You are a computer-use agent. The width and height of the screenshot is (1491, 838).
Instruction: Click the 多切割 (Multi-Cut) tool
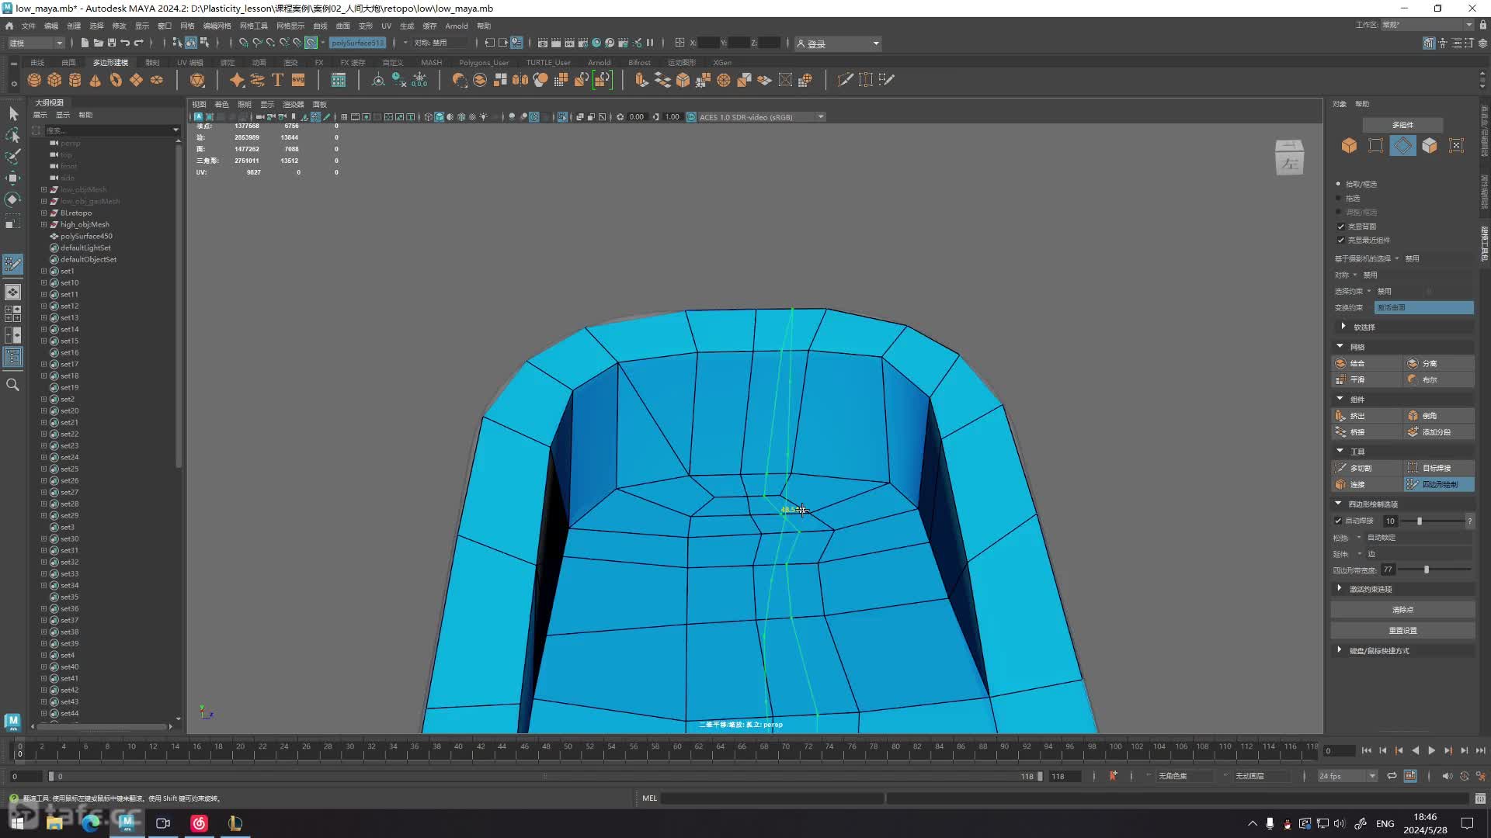point(1367,468)
